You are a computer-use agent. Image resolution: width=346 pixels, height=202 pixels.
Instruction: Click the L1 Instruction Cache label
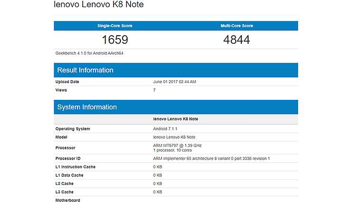tap(76, 167)
